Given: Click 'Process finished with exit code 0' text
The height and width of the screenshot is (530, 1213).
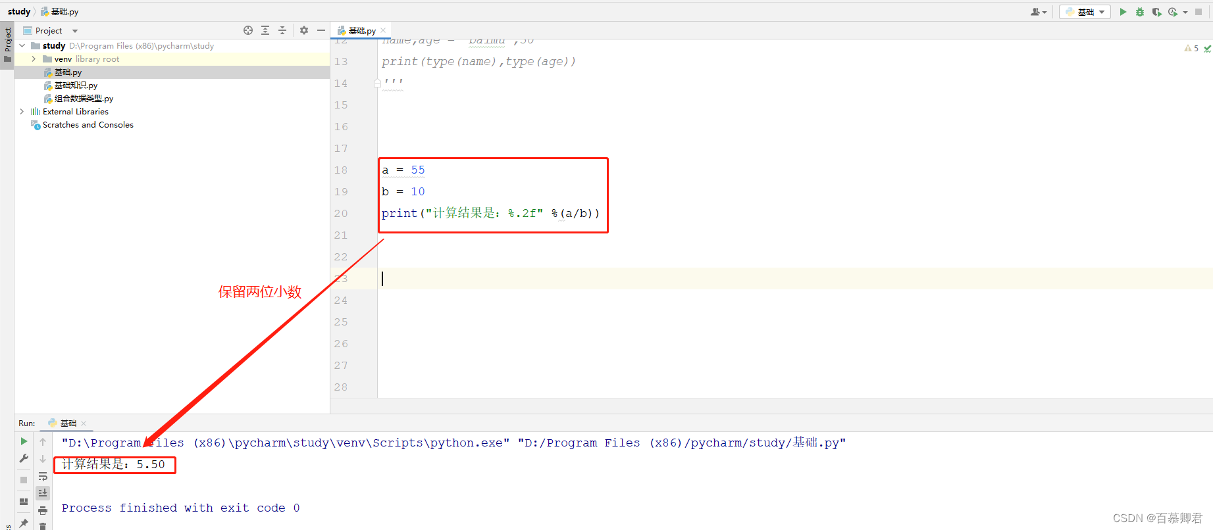Looking at the screenshot, I should [x=181, y=508].
